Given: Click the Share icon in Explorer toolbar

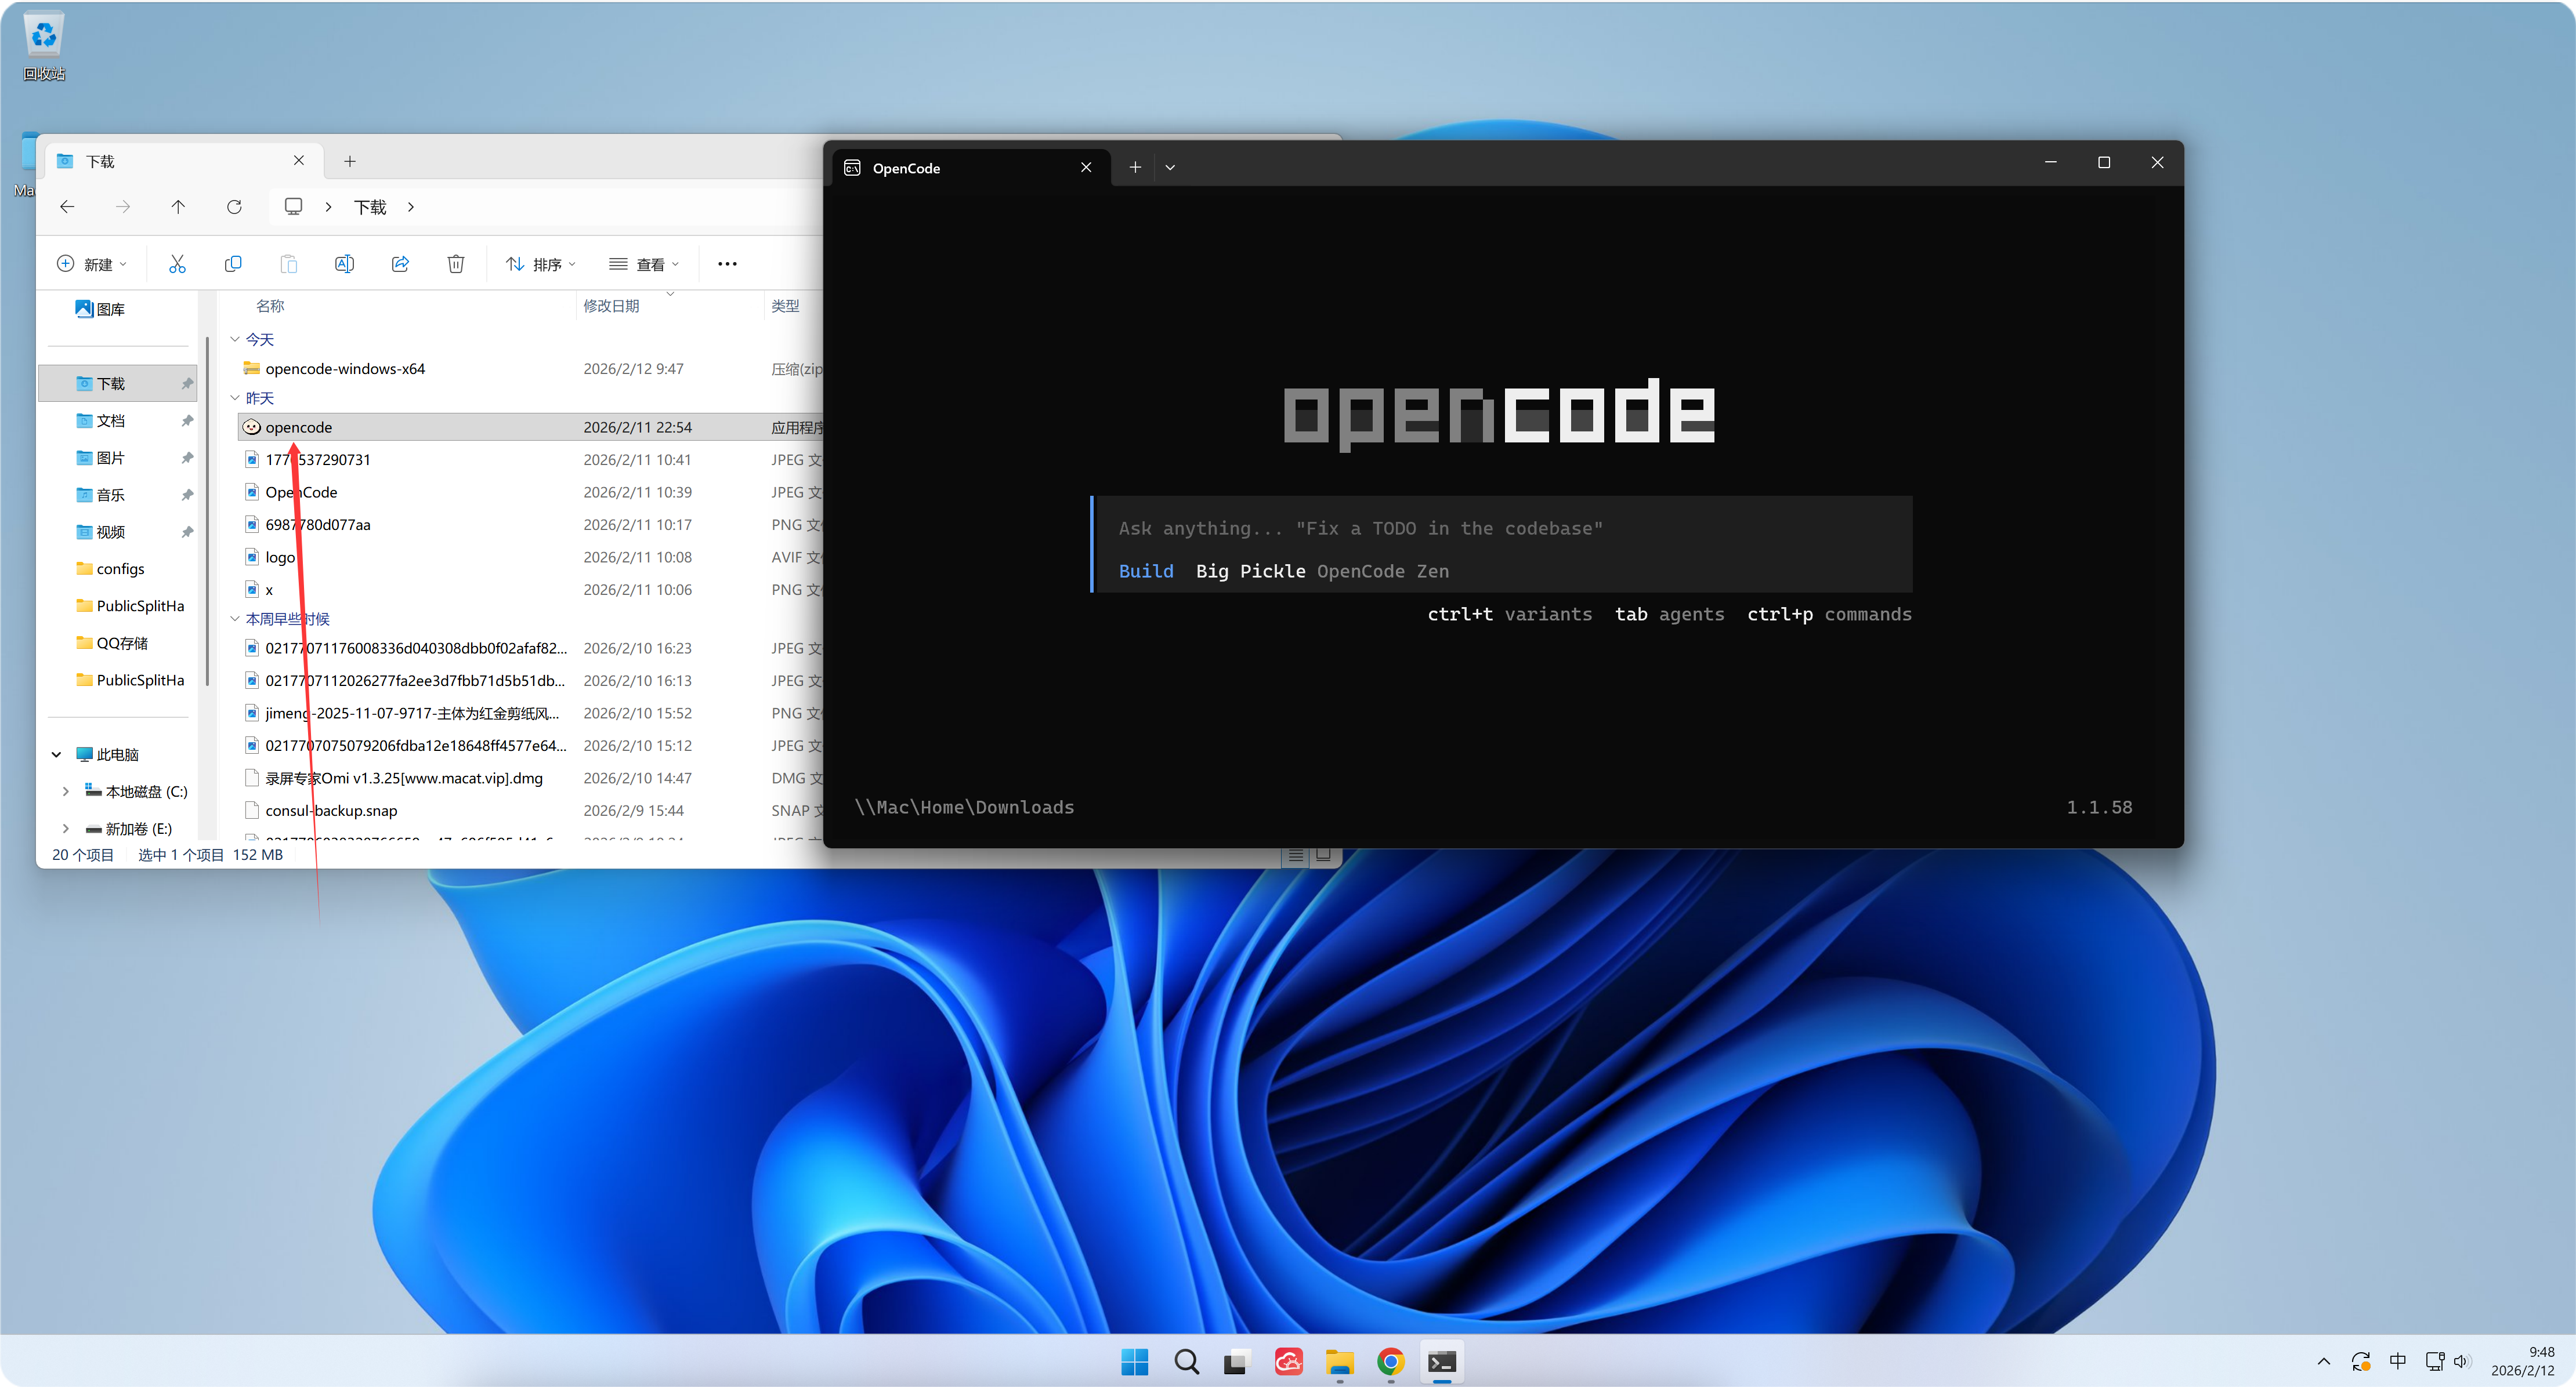Looking at the screenshot, I should [400, 264].
